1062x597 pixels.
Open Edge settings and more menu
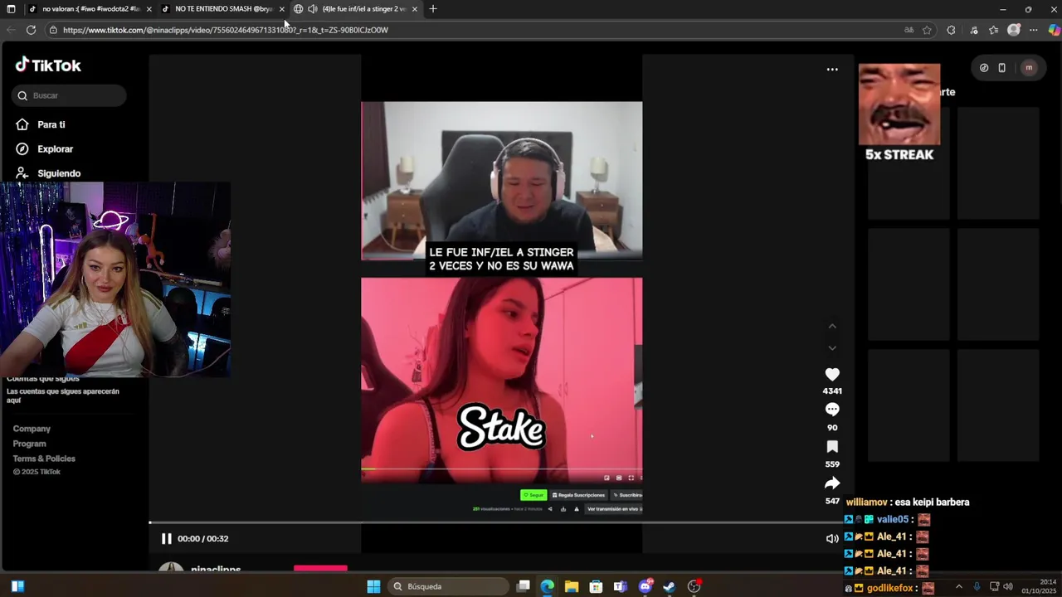coord(1034,30)
